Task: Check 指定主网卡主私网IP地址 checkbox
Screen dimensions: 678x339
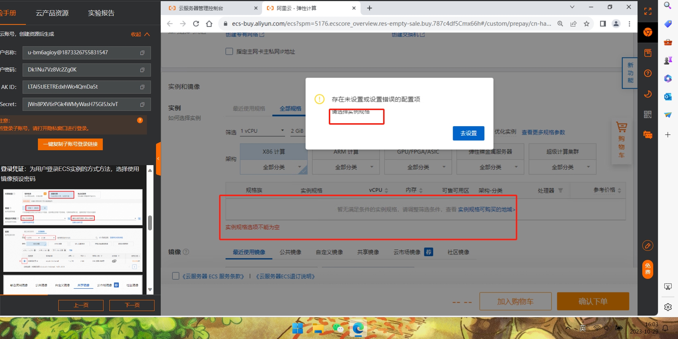Action: [229, 51]
